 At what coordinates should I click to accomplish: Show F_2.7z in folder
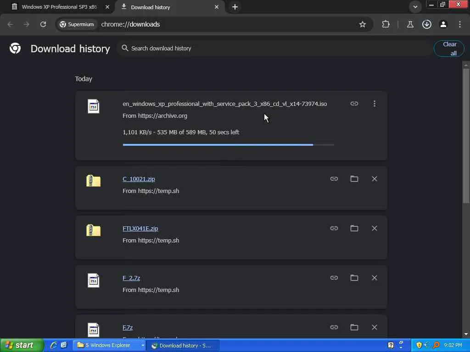[354, 278]
